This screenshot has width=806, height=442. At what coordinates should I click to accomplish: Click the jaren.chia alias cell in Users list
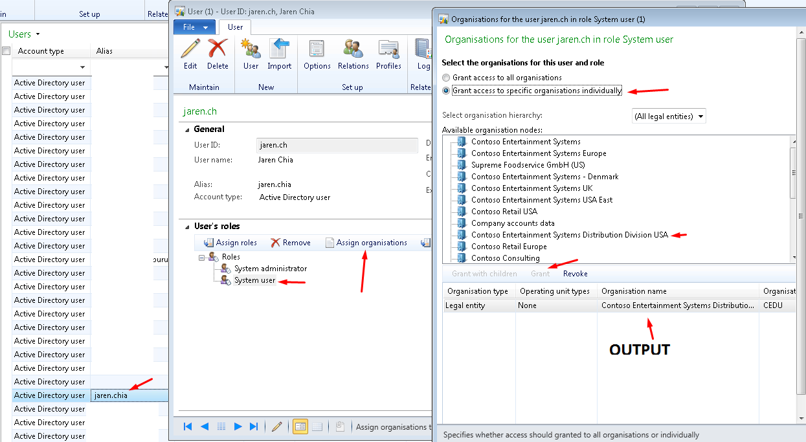[x=129, y=395]
